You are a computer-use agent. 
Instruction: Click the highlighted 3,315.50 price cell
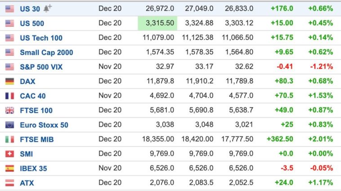point(157,23)
